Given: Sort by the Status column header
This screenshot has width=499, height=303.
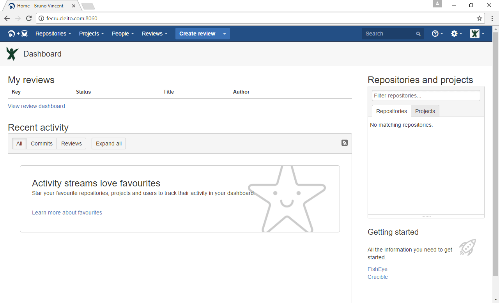Looking at the screenshot, I should click(x=83, y=92).
